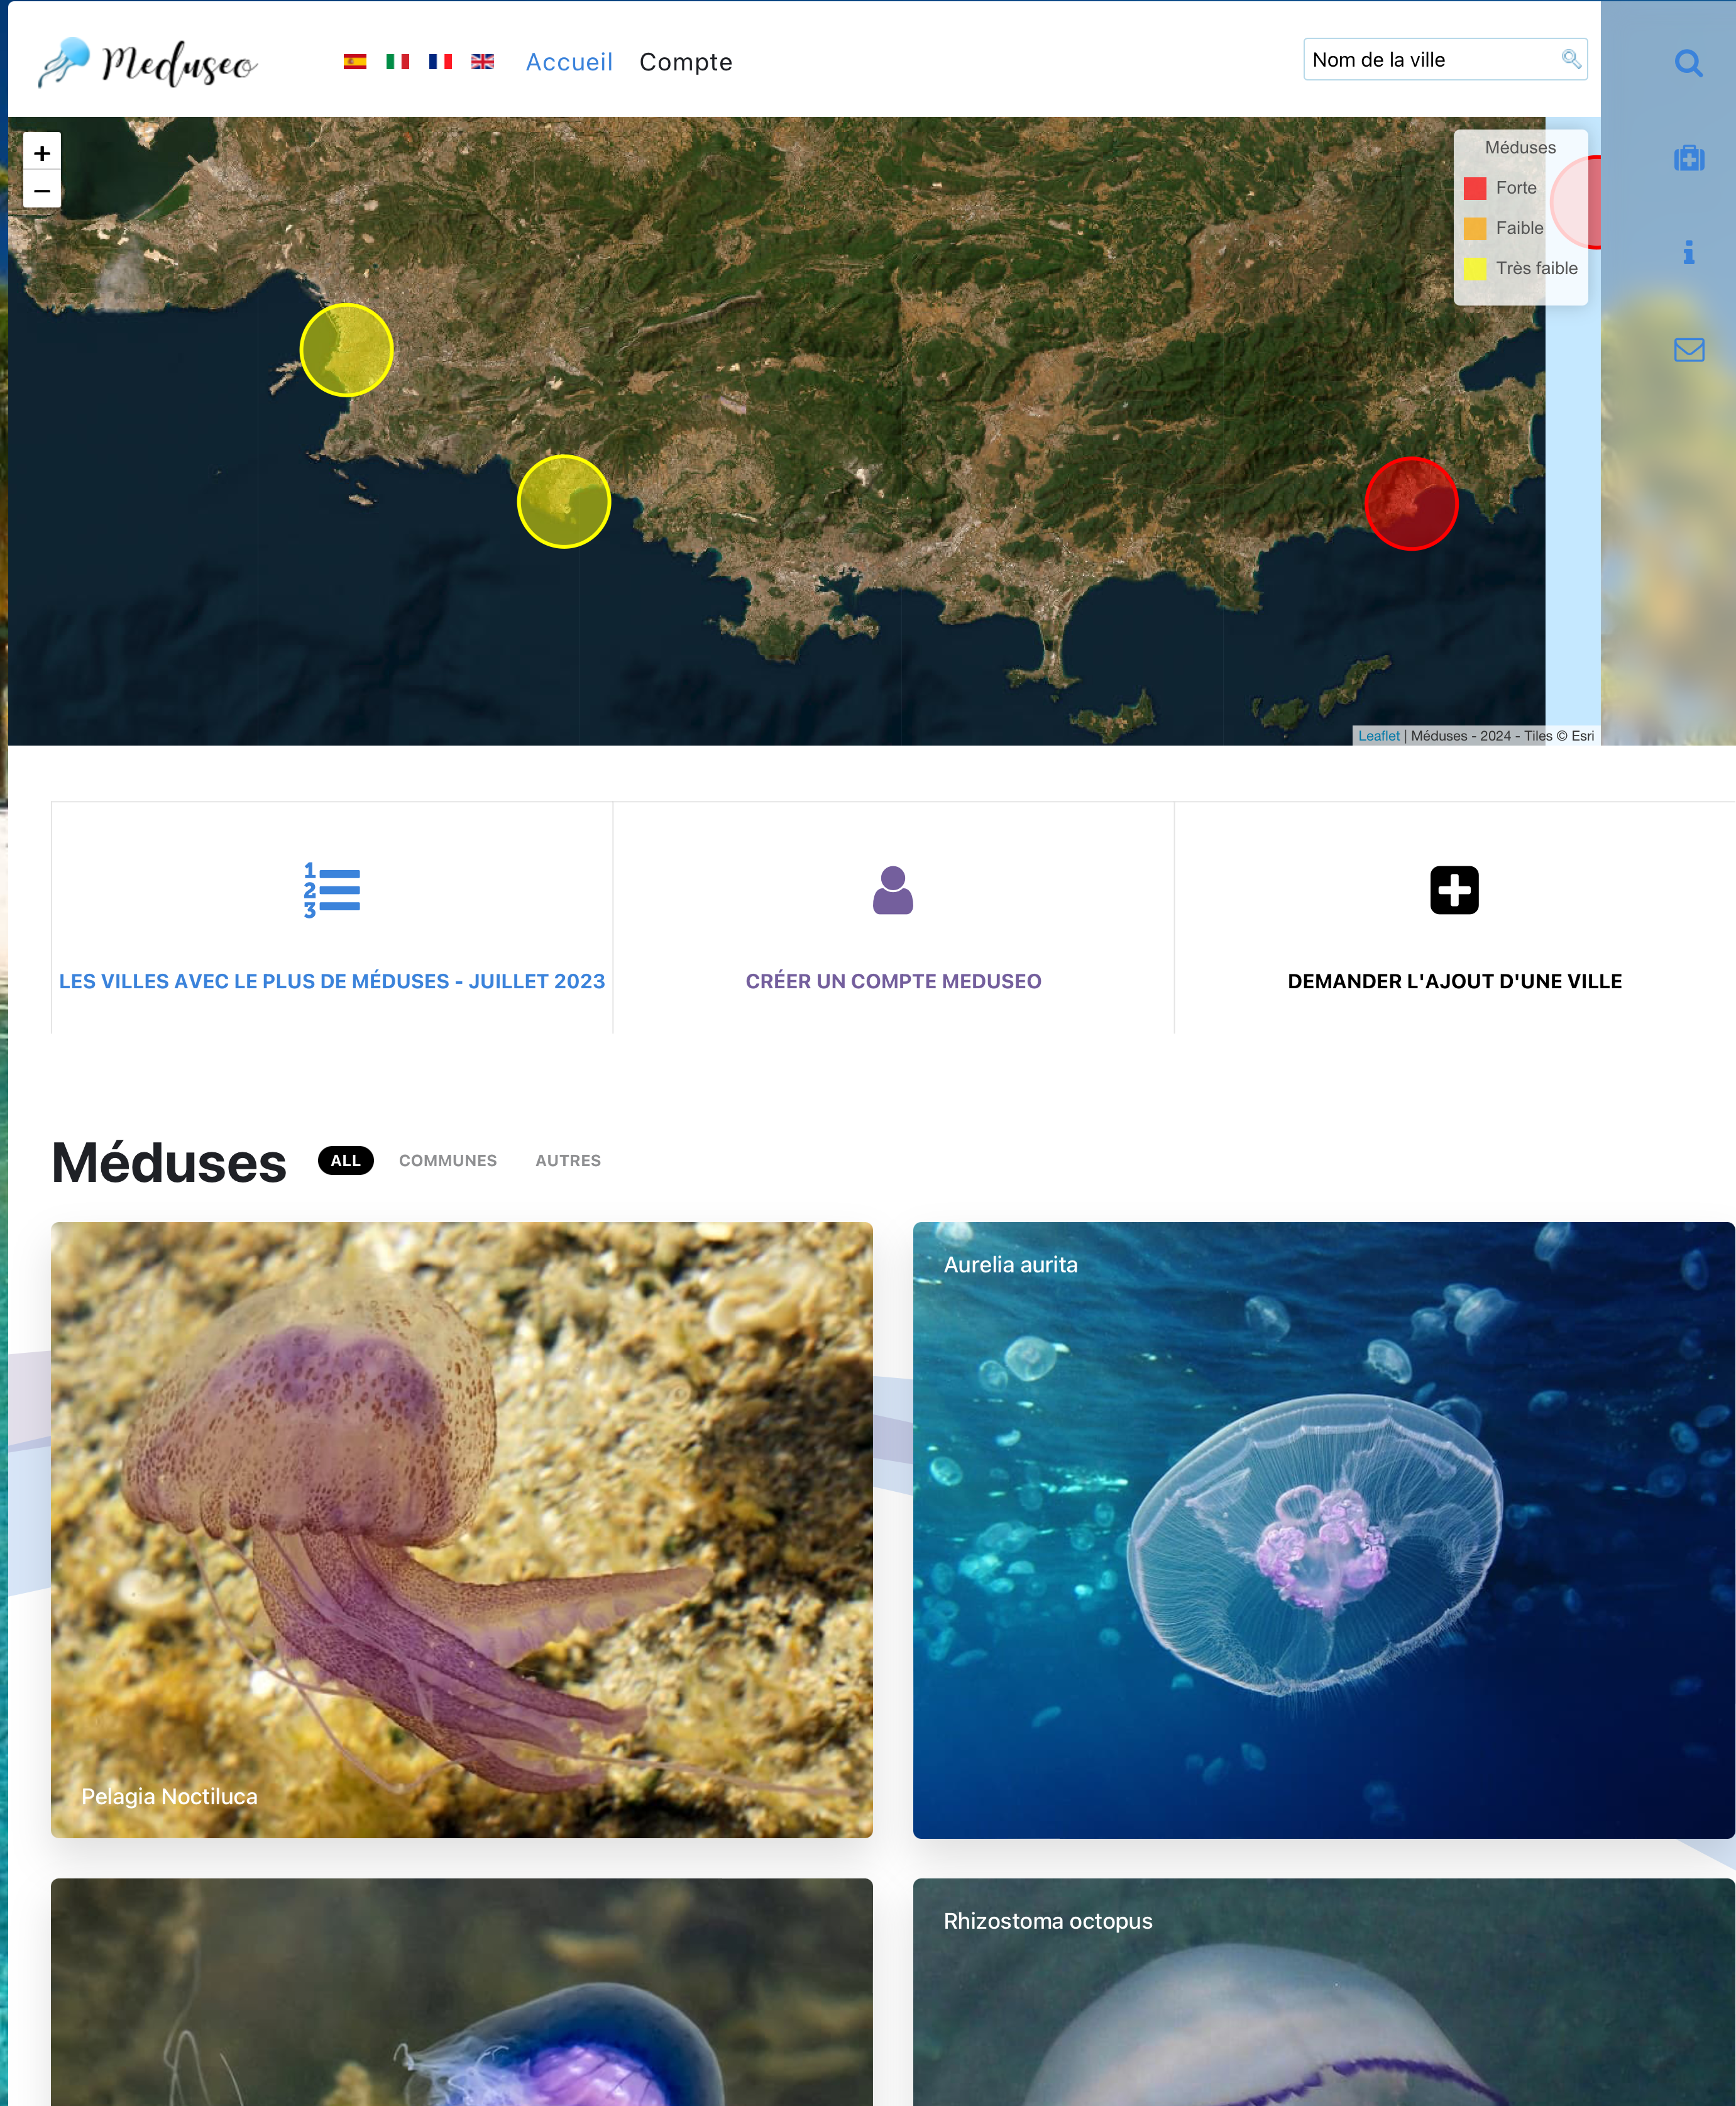Click the magnifier inside the city search box
Viewport: 1736px width, 2106px height.
[x=1571, y=59]
